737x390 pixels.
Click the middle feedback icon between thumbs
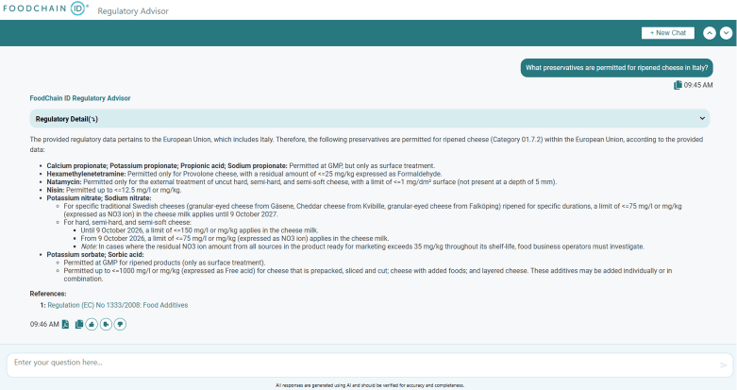(x=106, y=324)
